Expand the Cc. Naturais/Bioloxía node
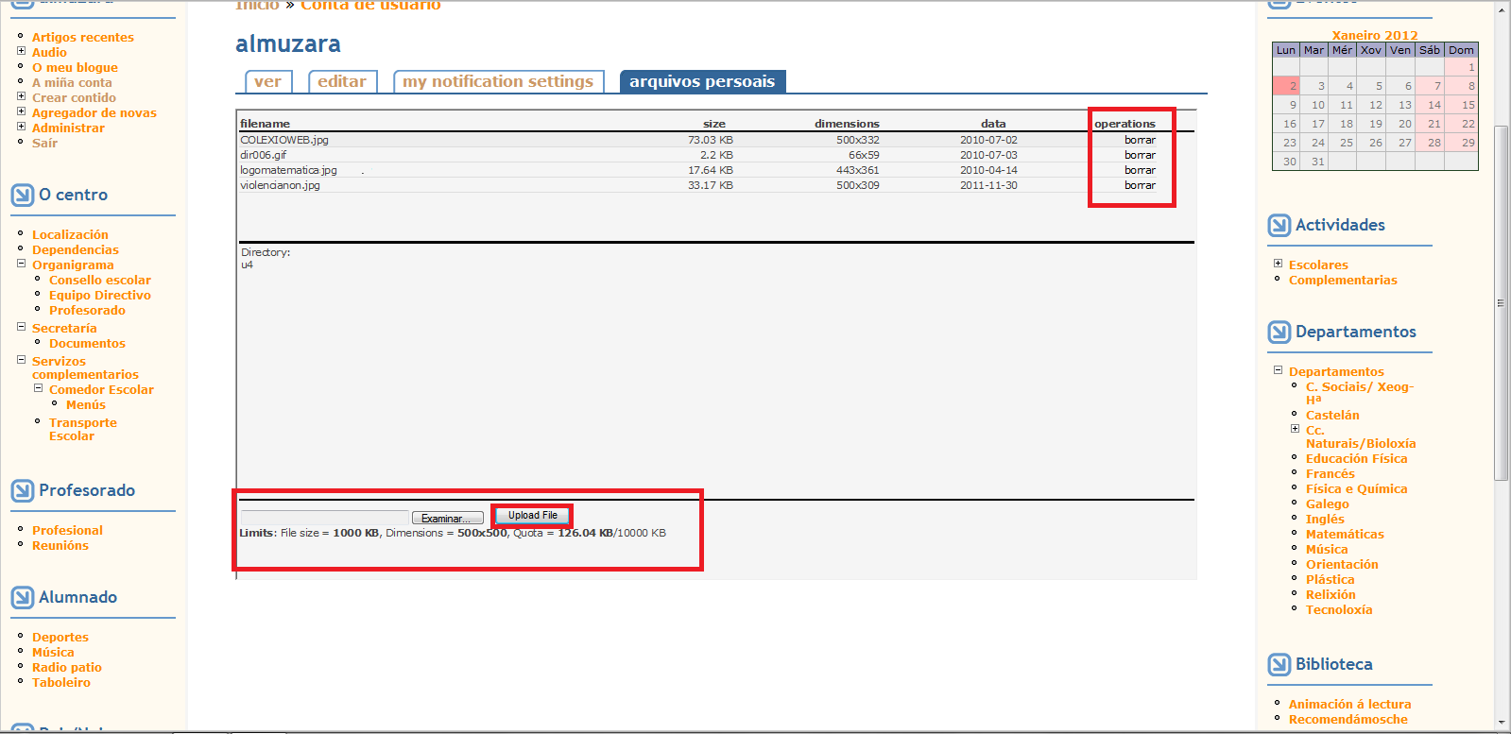Viewport: 1511px width, 734px height. [x=1295, y=429]
